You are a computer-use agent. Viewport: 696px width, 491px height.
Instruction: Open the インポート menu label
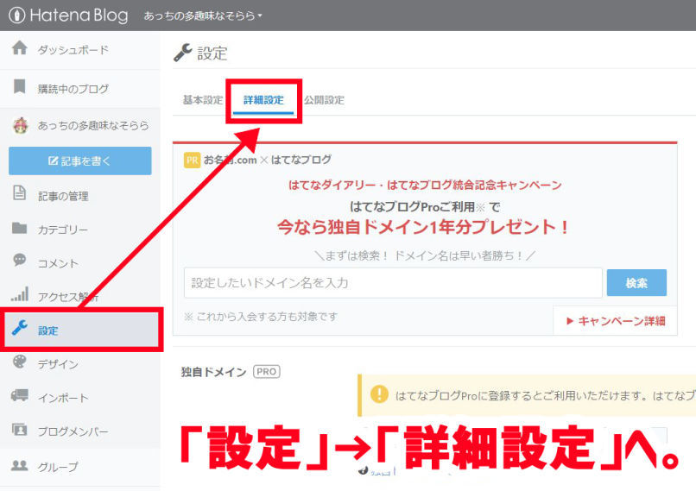click(x=62, y=399)
